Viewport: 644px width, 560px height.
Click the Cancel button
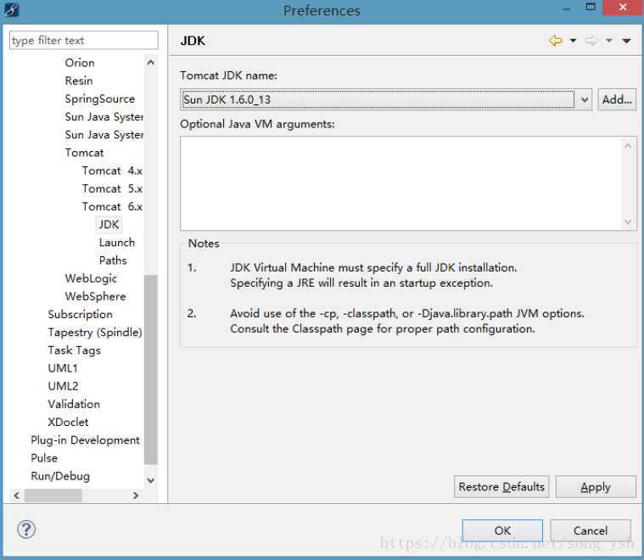click(591, 530)
